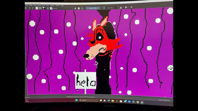This screenshot has width=198, height=111.
Task: Reload the original brush preset
Action: tap(82, 8)
